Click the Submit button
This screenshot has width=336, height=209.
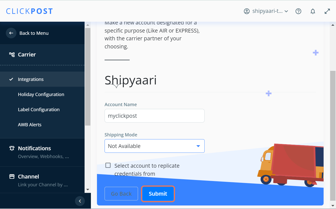158,194
